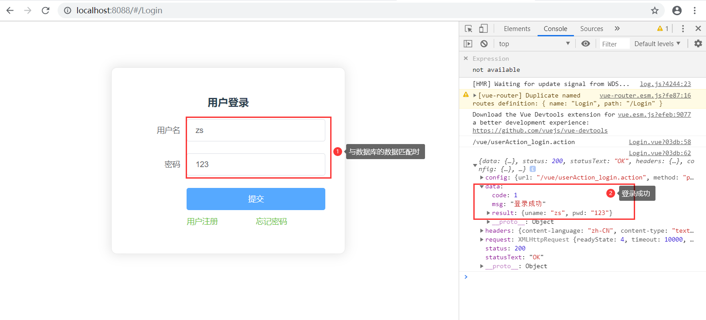Close the DevTools panel

[x=698, y=28]
